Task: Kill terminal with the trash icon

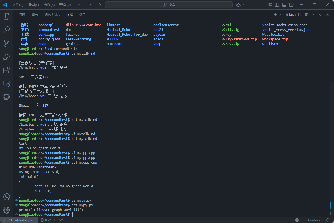Action: (x=307, y=15)
